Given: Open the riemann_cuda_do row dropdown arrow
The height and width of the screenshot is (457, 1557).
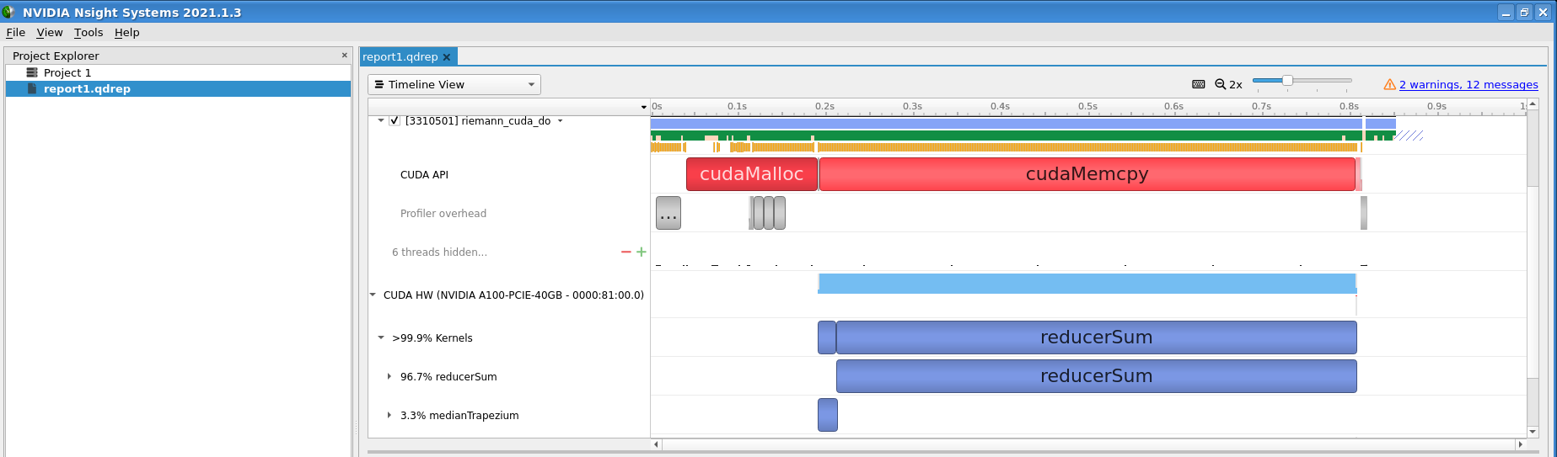Looking at the screenshot, I should click(560, 120).
